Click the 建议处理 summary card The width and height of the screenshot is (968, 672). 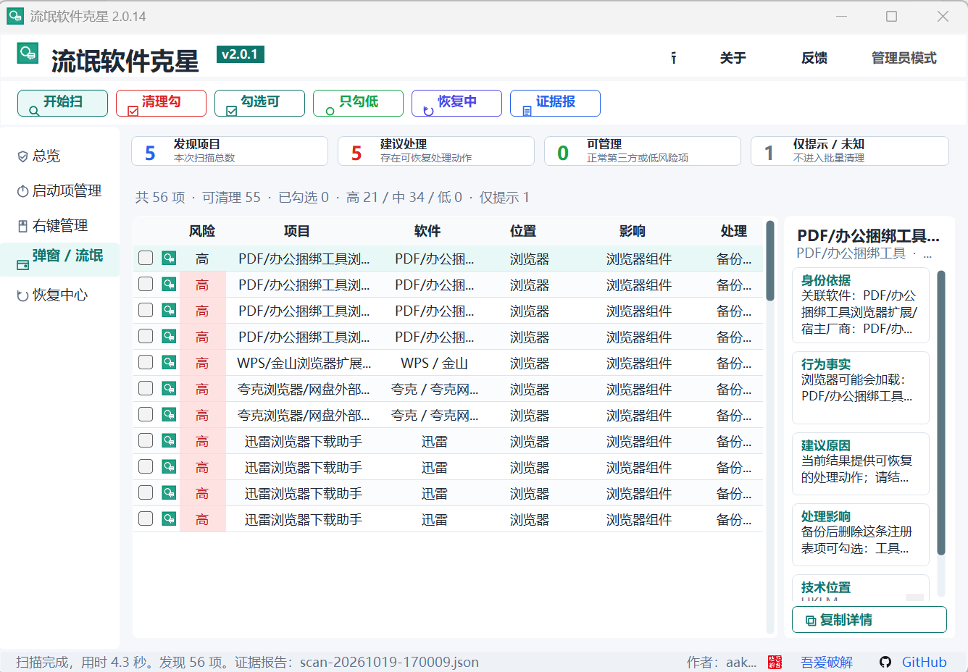[x=436, y=151]
